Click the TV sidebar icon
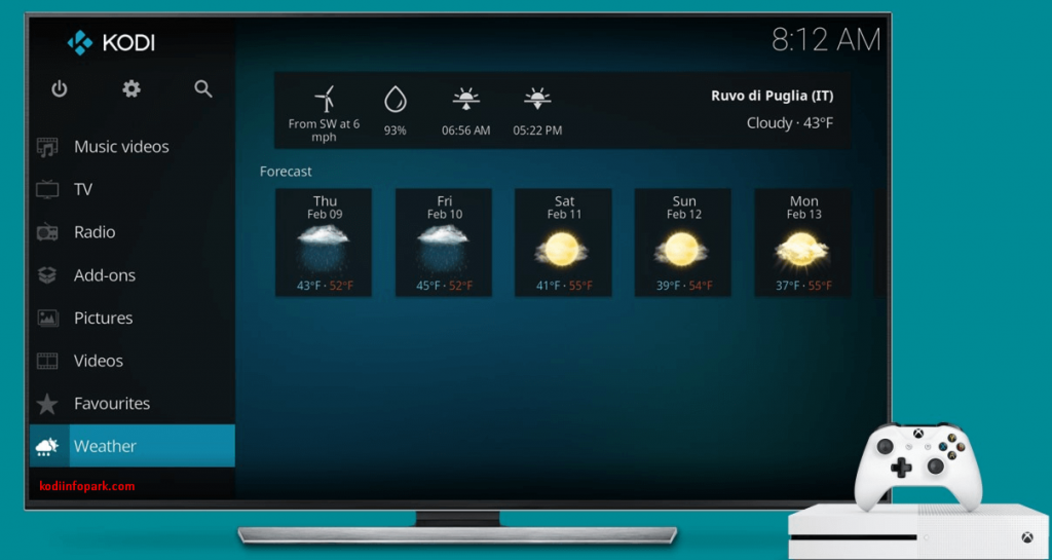 [x=47, y=189]
